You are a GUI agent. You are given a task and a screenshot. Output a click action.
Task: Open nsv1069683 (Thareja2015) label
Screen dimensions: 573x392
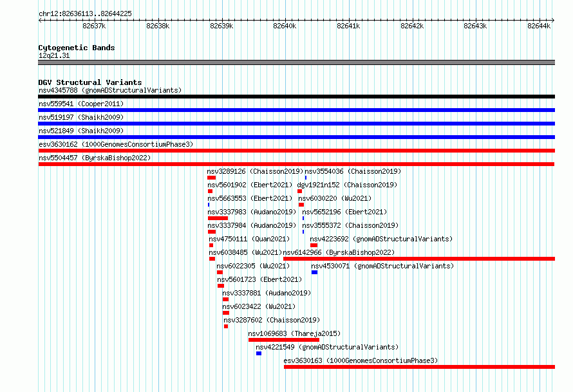tap(294, 333)
